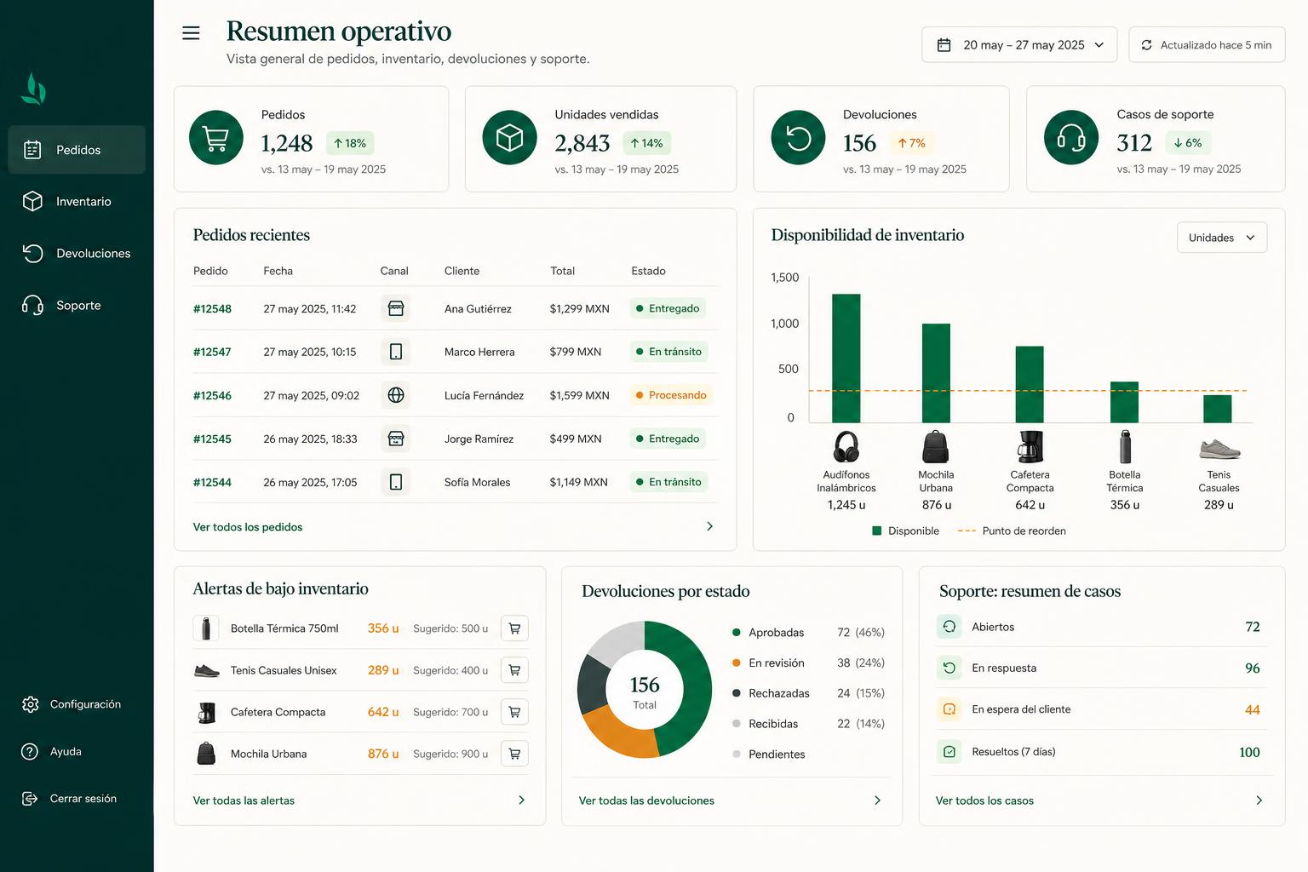Open order #12548 link
The height and width of the screenshot is (872, 1308).
212,309
